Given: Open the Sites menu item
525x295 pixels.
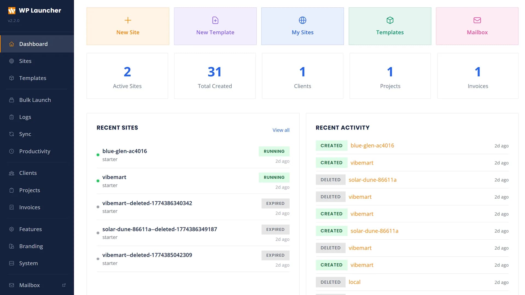Looking at the screenshot, I should pos(37,61).
